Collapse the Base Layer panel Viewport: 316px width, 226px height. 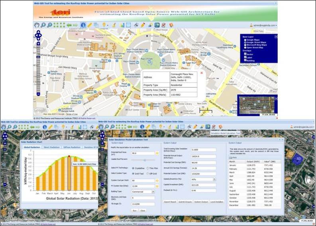[x=276, y=37]
